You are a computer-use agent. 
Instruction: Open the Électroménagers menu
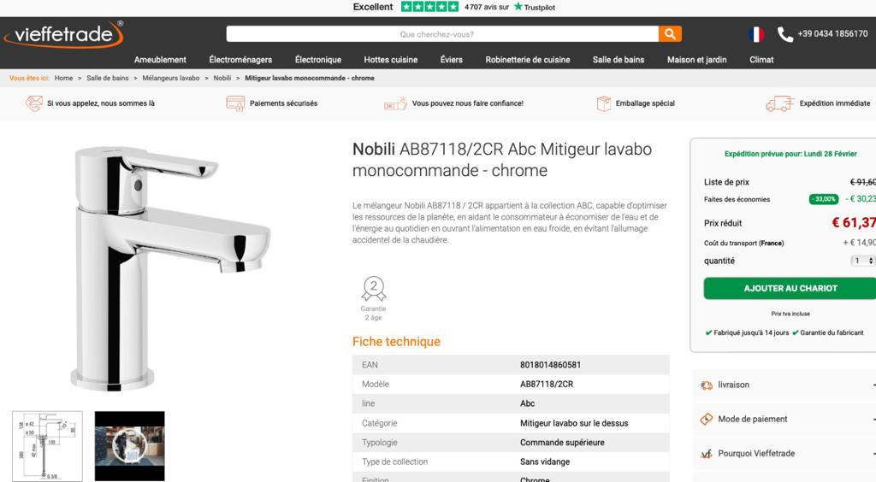coord(240,60)
